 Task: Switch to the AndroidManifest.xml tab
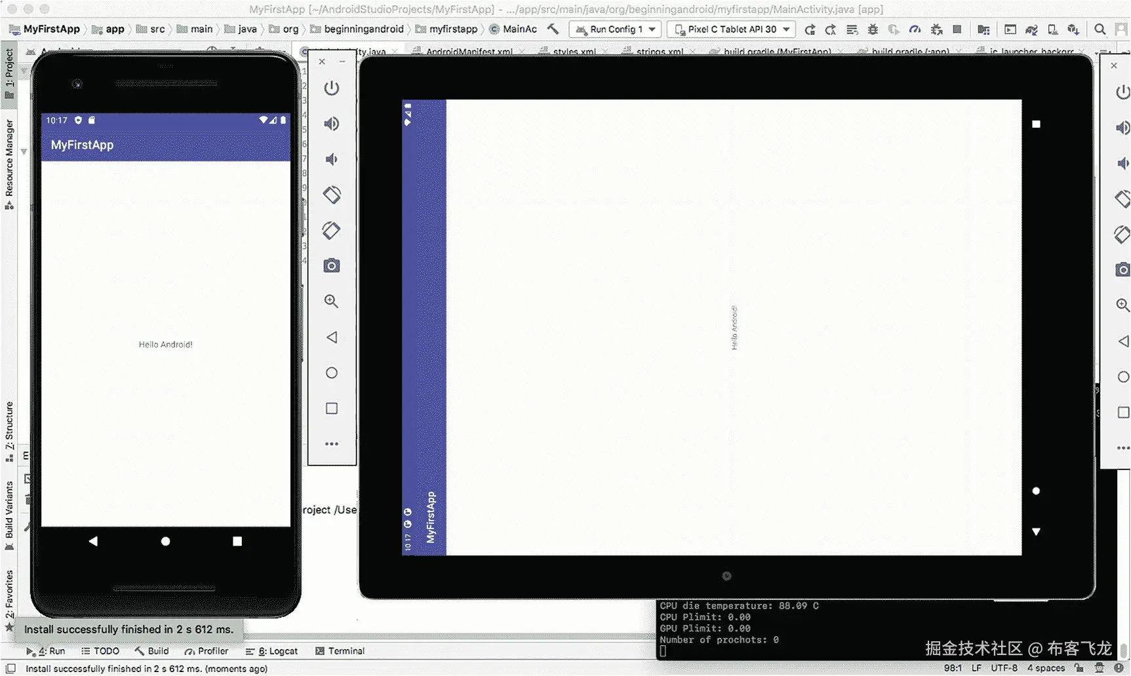coord(466,51)
